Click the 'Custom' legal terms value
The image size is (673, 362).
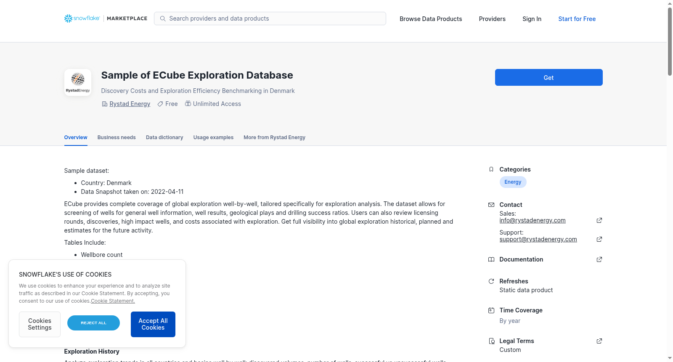(510, 350)
